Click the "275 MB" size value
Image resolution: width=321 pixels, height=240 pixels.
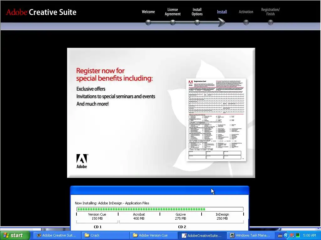(181, 218)
